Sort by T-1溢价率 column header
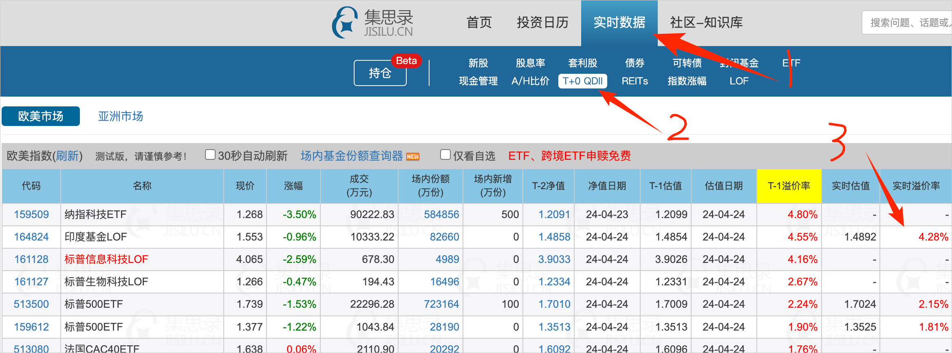 click(x=789, y=186)
